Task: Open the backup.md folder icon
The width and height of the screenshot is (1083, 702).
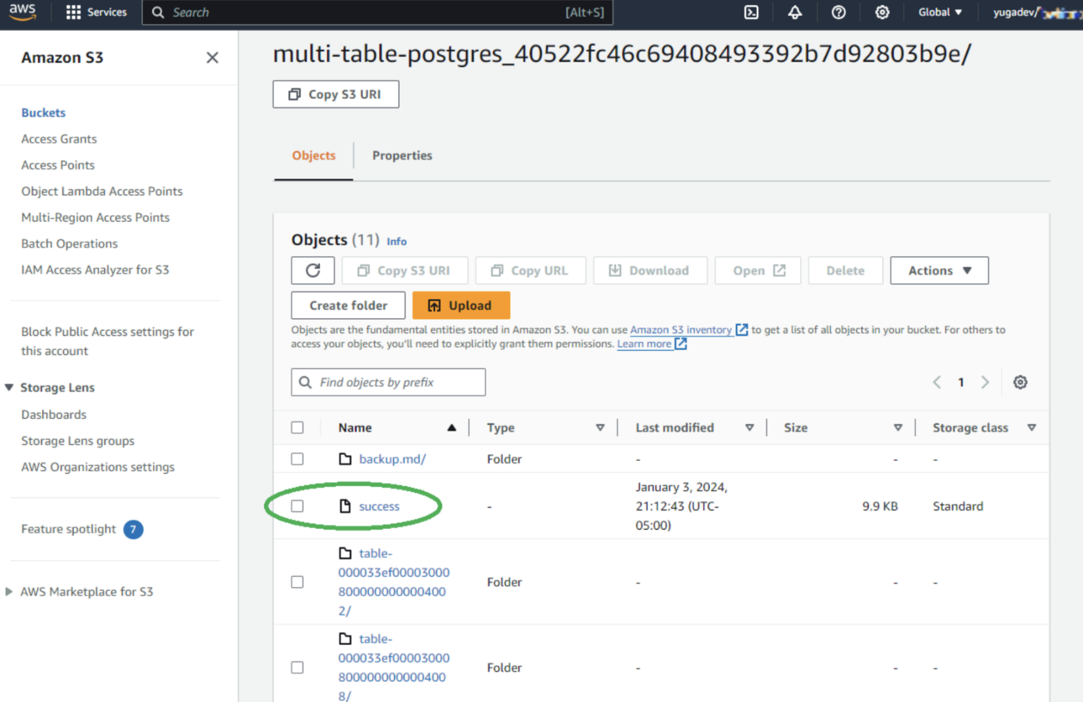Action: pyautogui.click(x=346, y=459)
